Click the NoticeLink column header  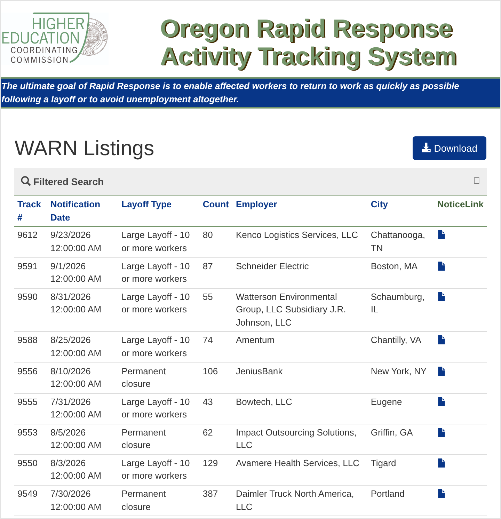coord(460,204)
